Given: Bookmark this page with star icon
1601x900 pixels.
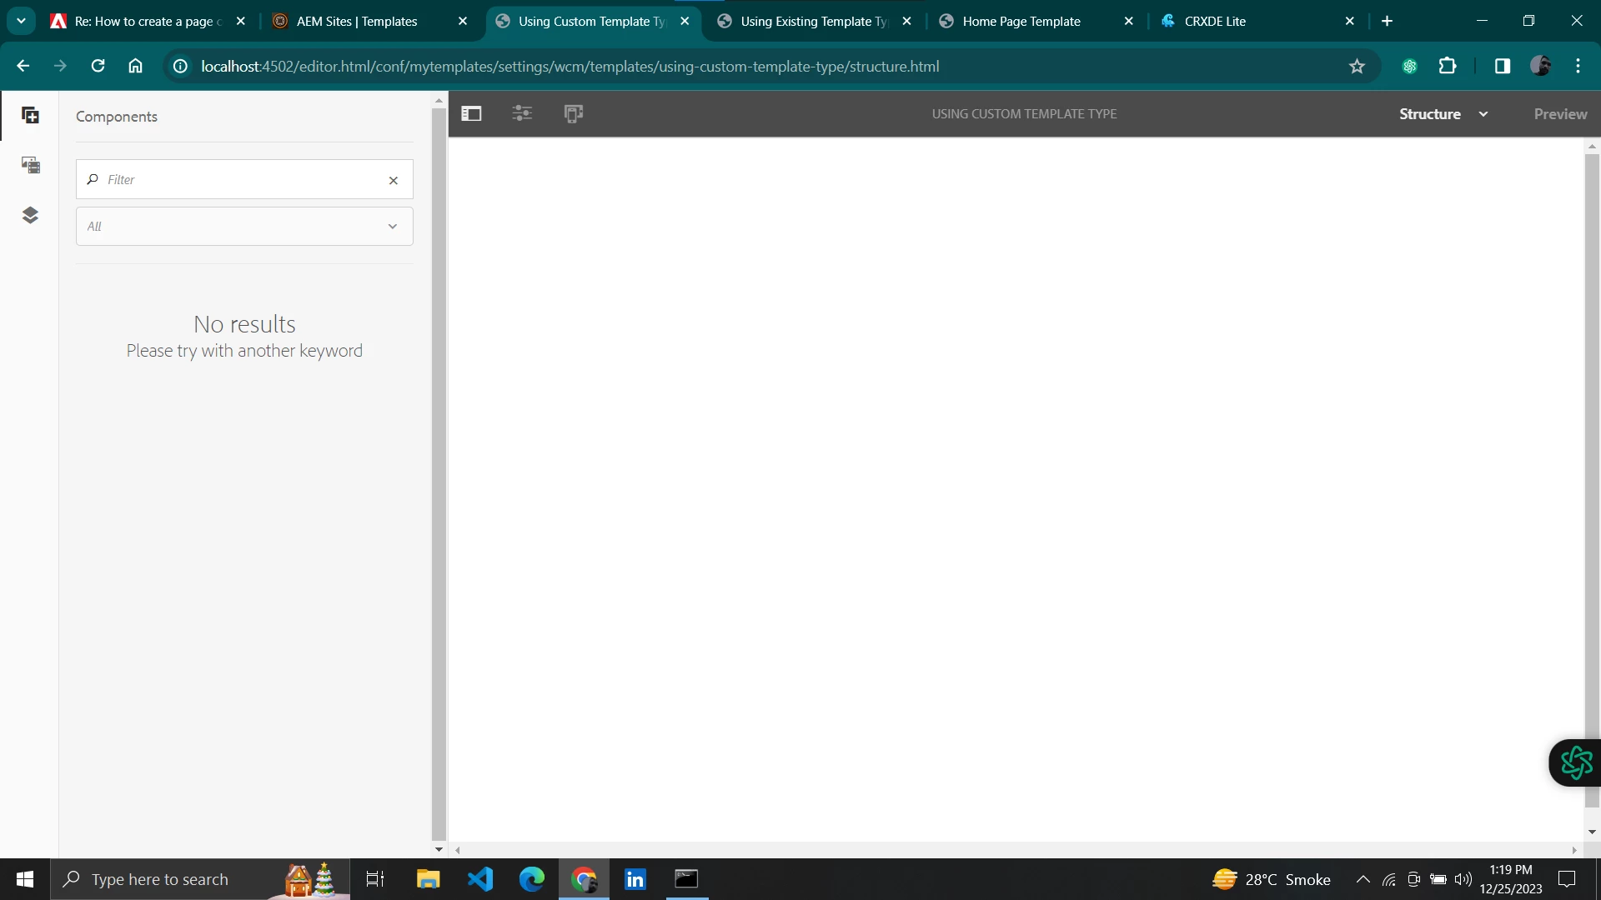Looking at the screenshot, I should [x=1357, y=67].
